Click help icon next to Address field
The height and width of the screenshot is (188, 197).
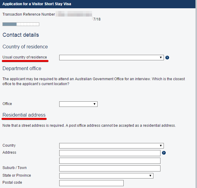point(164,153)
